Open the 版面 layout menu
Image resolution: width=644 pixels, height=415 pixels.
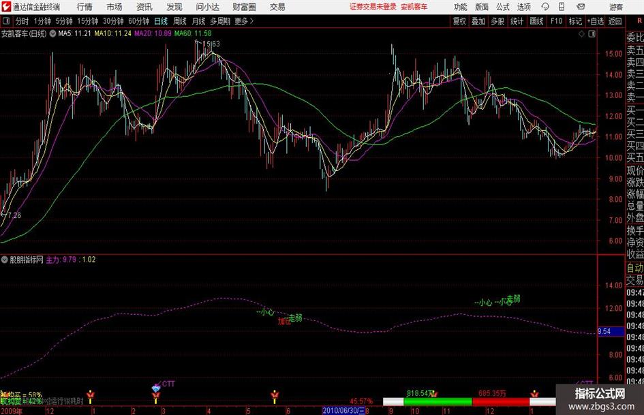482,7
